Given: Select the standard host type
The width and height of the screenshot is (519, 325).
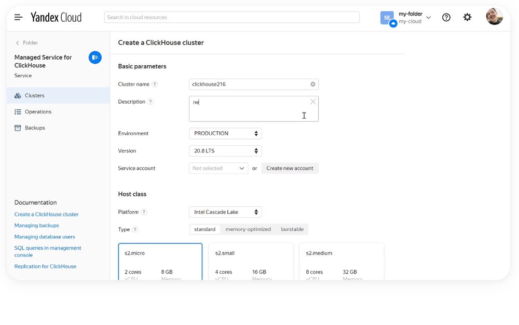Looking at the screenshot, I should (x=205, y=230).
